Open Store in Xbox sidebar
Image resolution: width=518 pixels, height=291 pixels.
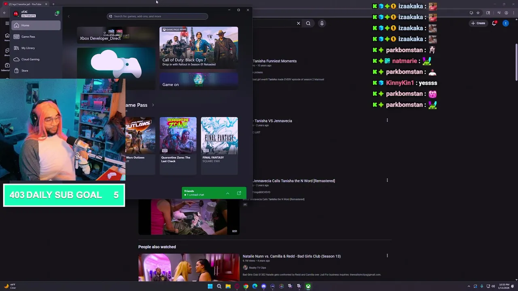[x=36, y=71]
